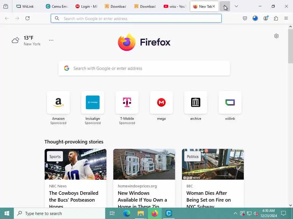Click the taskbar search box
This screenshot has height=219, width=293.
click(60, 213)
